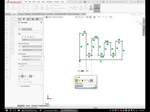Click the cancel X in Modify dialog

80,81
